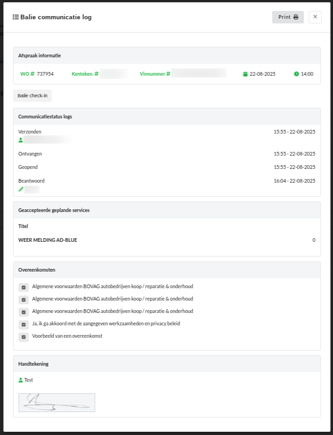Toggle the first Algemene voorwaarden BOVAG checkbox
Image resolution: width=333 pixels, height=435 pixels.
tap(23, 287)
